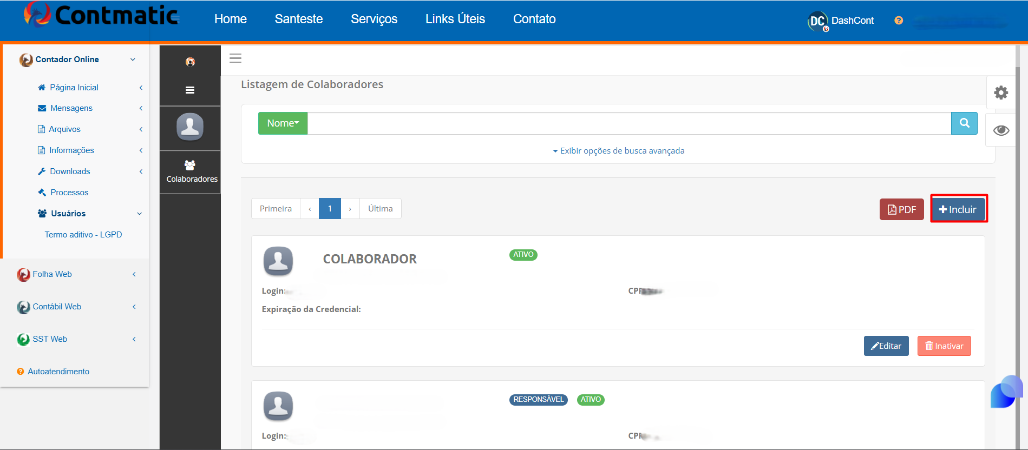The width and height of the screenshot is (1028, 450).
Task: Click the menu bars icon in dark sidebar
Action: 190,90
